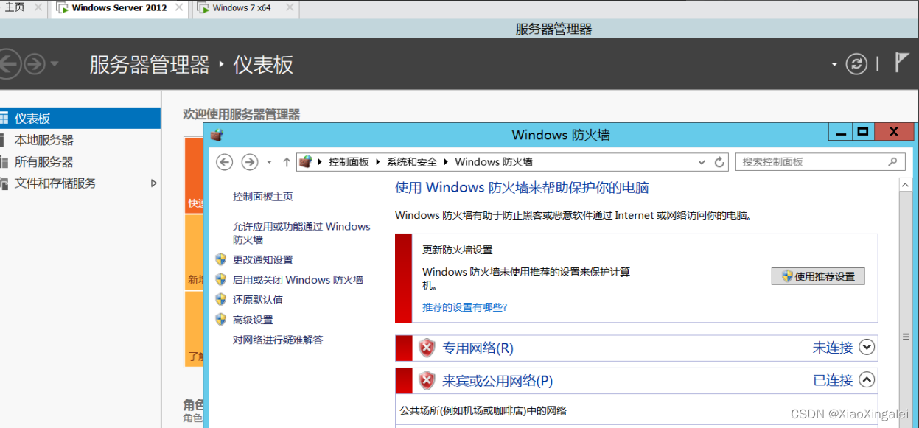Open 高级设置 link
The width and height of the screenshot is (919, 428).
[x=253, y=320]
